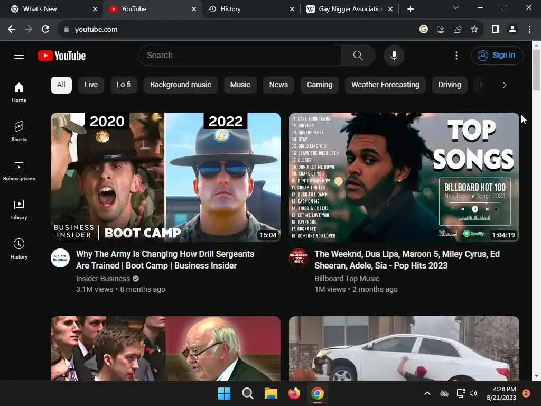Reload the current page
Screen dimensions: 541x406
click(45, 30)
